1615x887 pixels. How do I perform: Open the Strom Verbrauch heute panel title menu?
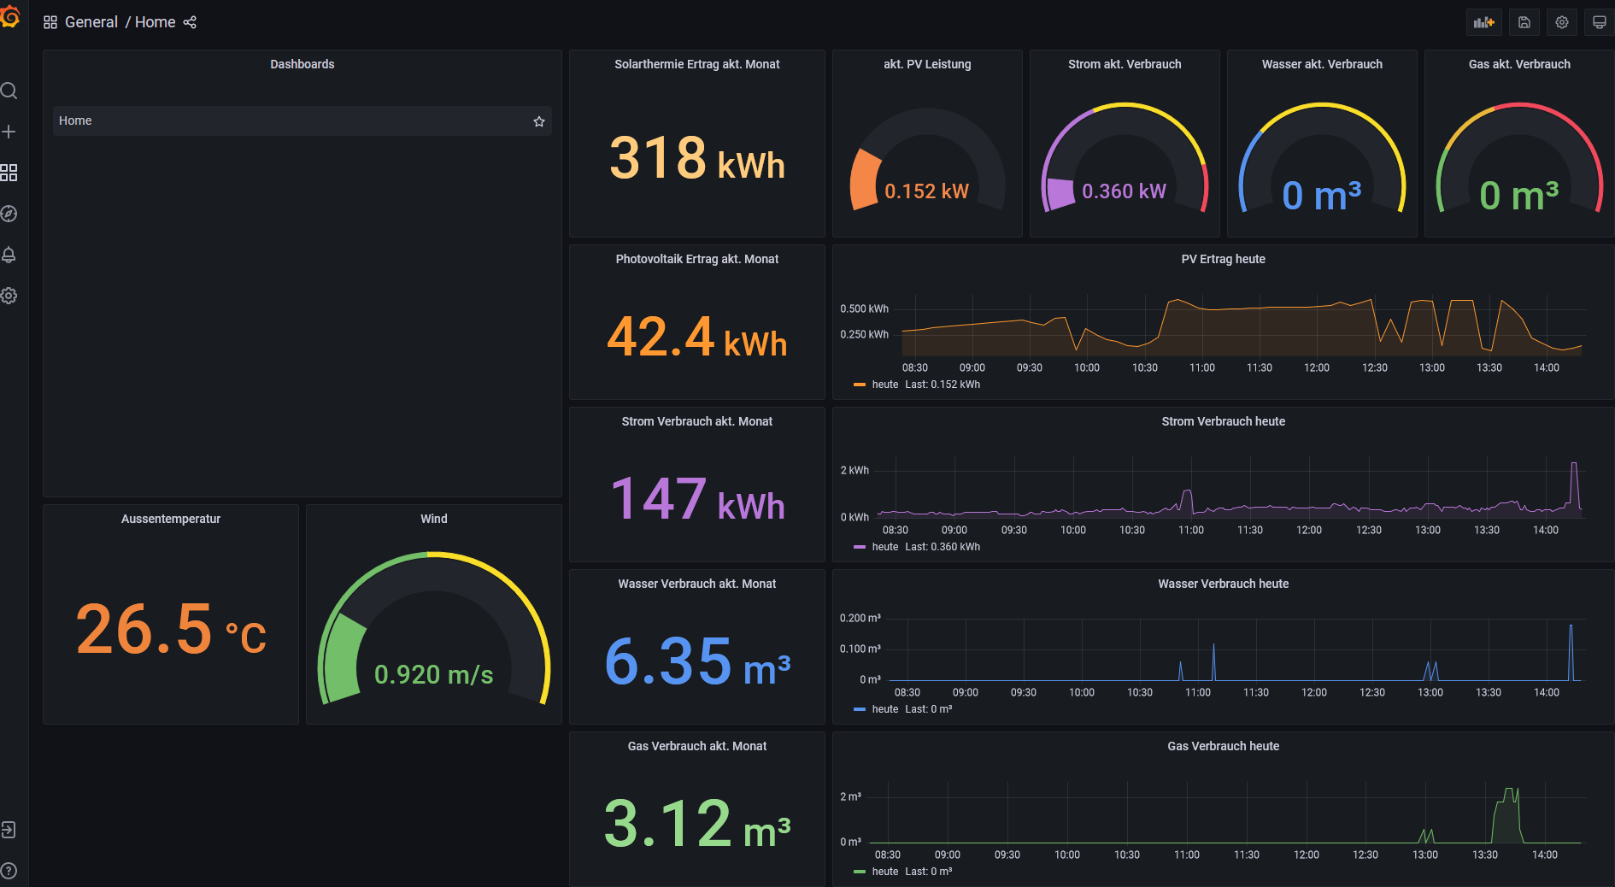(x=1223, y=421)
